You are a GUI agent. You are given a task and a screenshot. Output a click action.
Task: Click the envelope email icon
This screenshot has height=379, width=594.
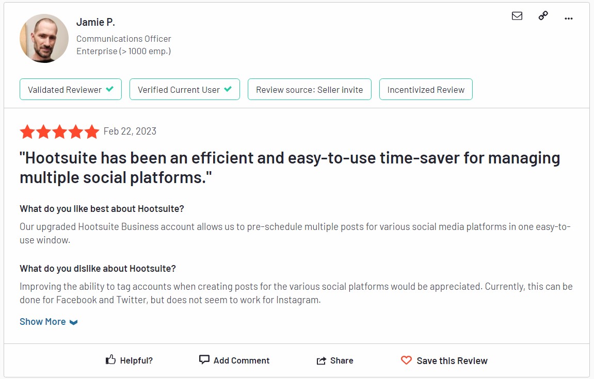(x=517, y=15)
